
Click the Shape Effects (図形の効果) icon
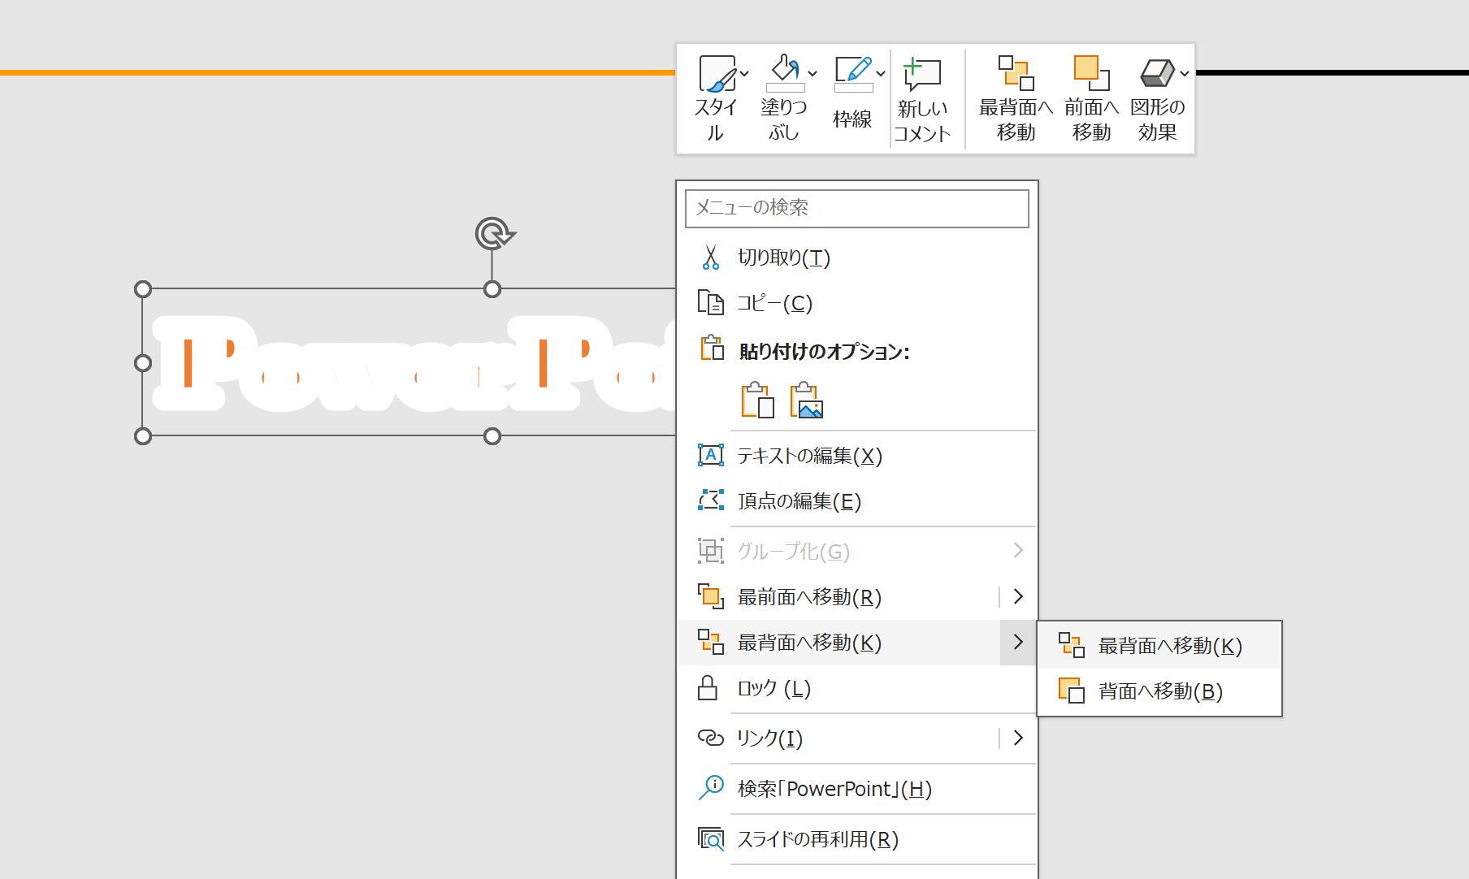(1156, 75)
